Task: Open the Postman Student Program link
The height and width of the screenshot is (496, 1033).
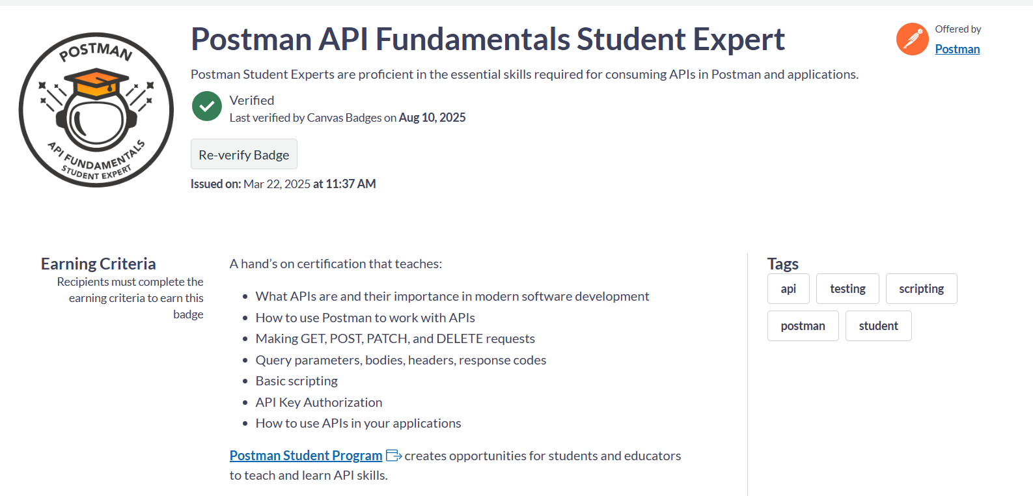Action: (x=306, y=456)
